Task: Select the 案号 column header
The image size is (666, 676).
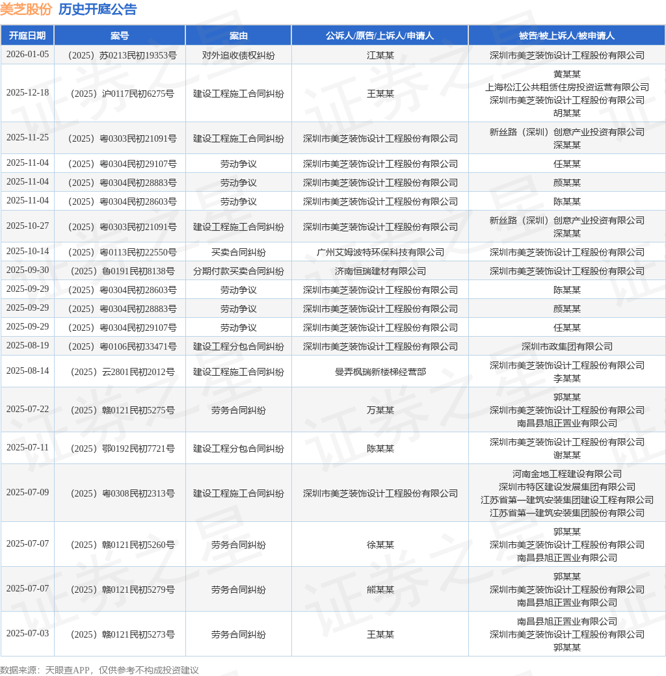Action: click(x=120, y=35)
